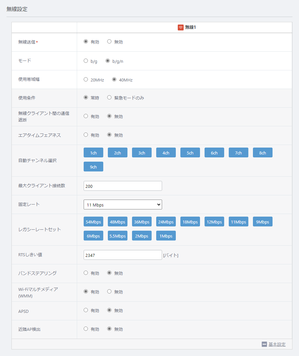Toggle the 54Mbps legacy rate

point(93,222)
